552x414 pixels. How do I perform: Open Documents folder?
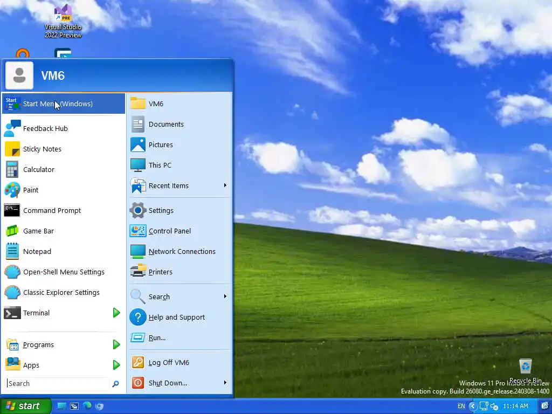[180, 125]
